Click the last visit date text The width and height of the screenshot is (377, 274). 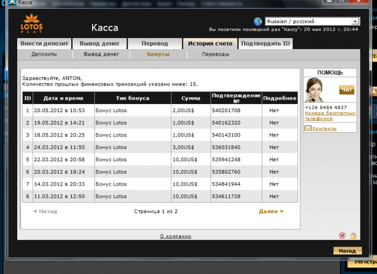click(x=283, y=29)
